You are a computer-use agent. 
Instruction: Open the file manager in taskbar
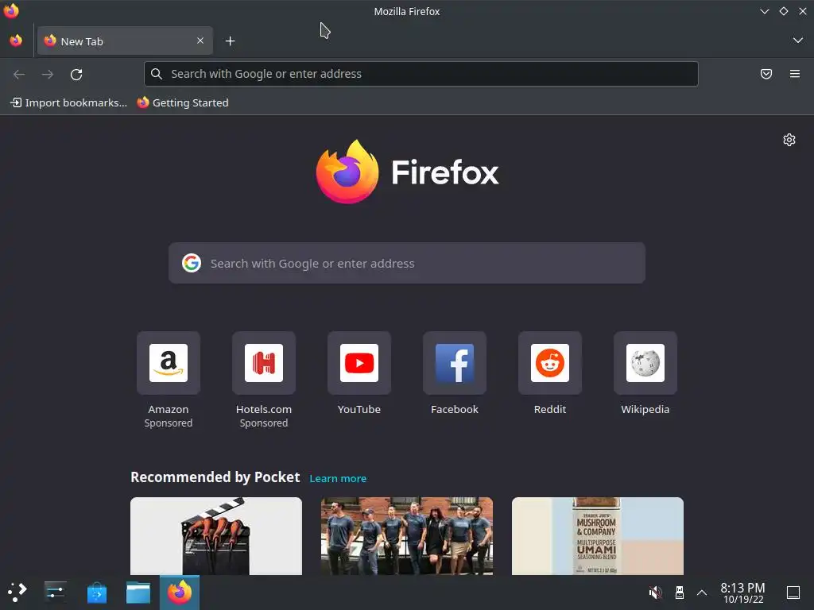[138, 592]
